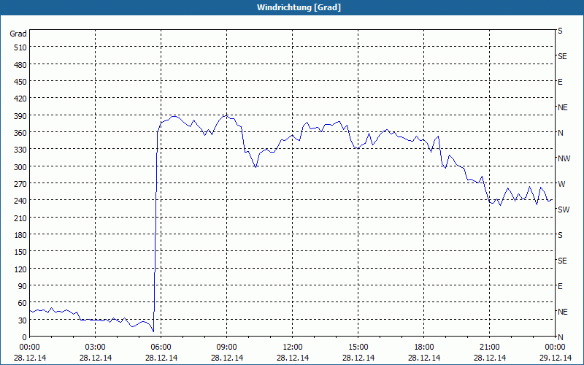This screenshot has width=584, height=365.
Task: Select the 390 y-axis value
Action: click(x=20, y=116)
